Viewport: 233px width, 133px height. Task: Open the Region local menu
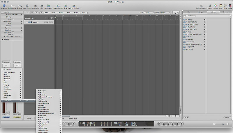62,13
